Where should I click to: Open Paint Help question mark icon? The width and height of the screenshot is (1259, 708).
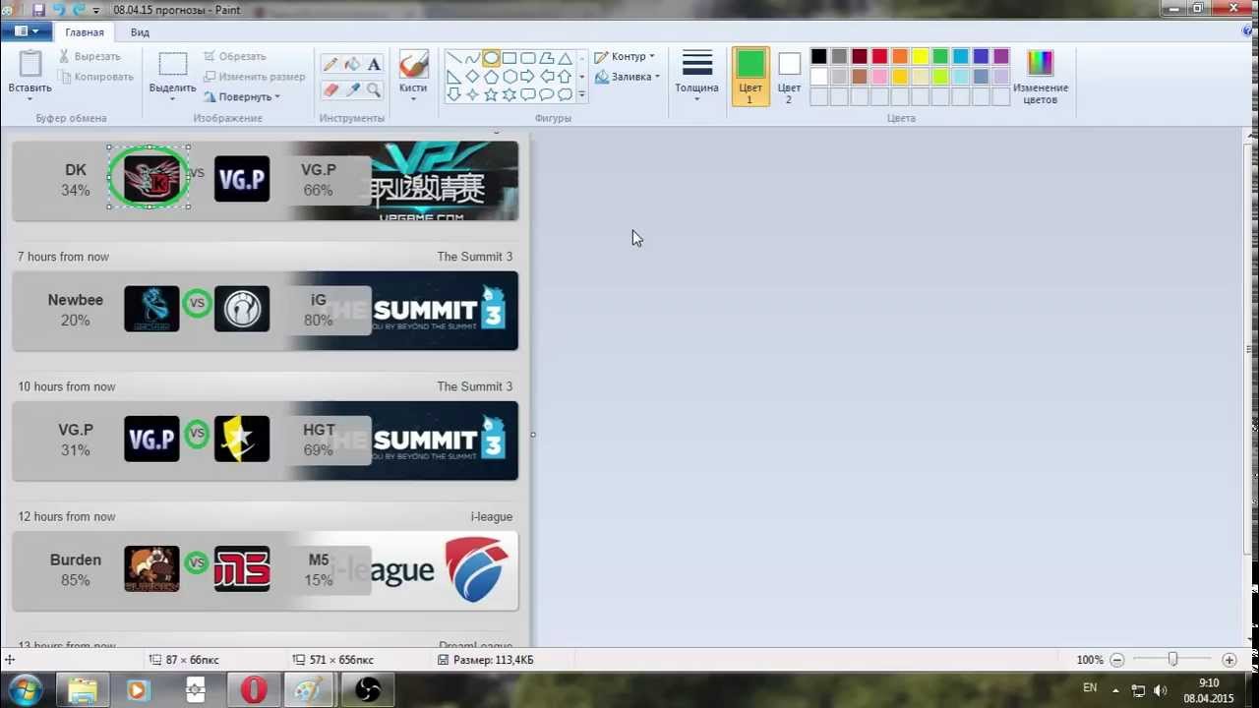(x=1249, y=31)
